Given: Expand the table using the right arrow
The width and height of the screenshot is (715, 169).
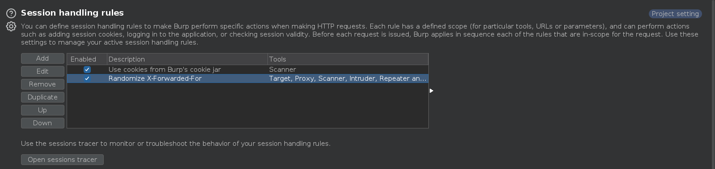Looking at the screenshot, I should coord(432,91).
